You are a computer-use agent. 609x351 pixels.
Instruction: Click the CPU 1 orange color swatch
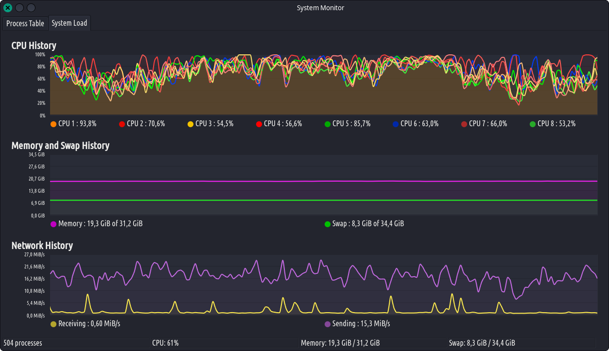tap(53, 124)
